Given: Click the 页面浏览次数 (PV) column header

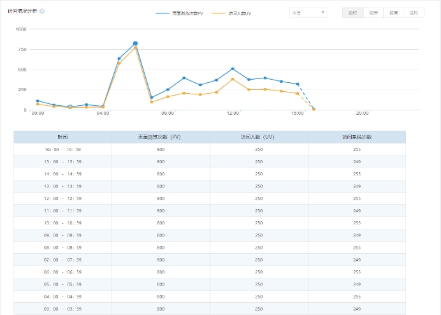Looking at the screenshot, I should point(161,137).
